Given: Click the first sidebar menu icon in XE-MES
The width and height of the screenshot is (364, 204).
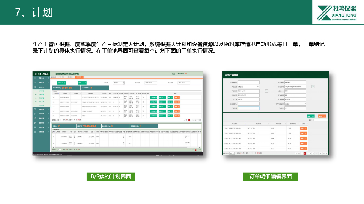Looking at the screenshot, I should tap(35, 78).
